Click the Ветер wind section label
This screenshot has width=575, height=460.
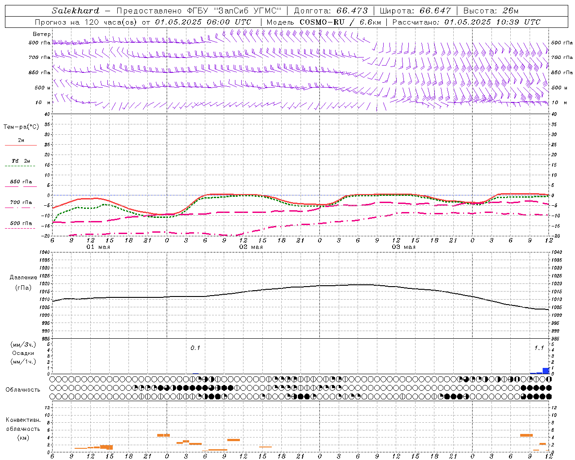[41, 34]
